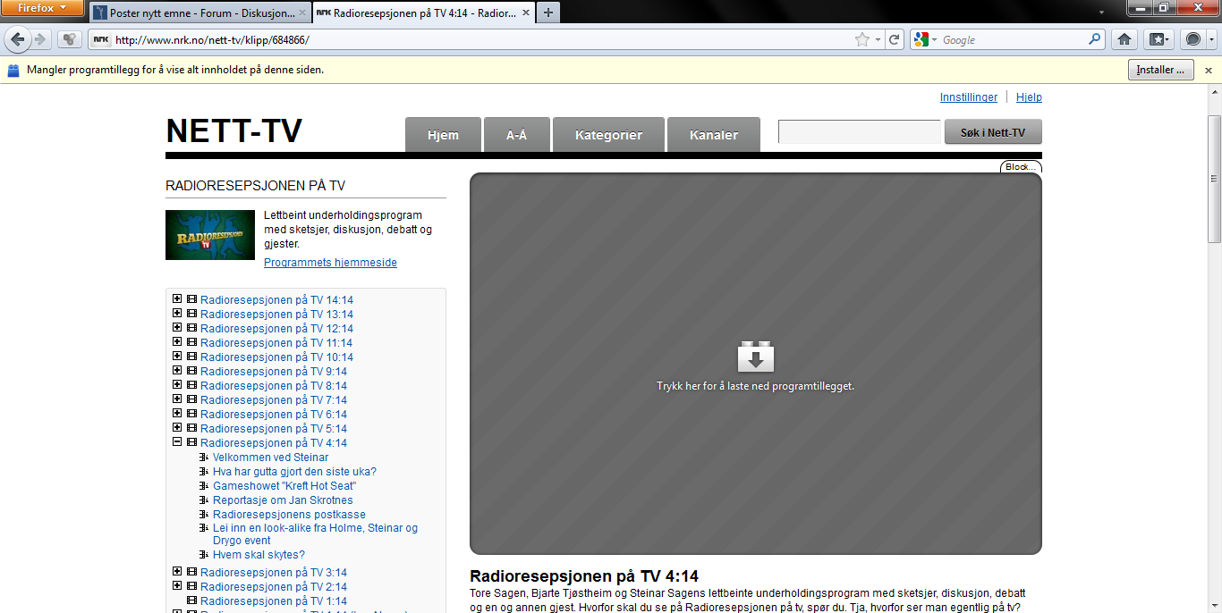Open Radioresepsjonen på TV 9:14 link

[x=274, y=371]
